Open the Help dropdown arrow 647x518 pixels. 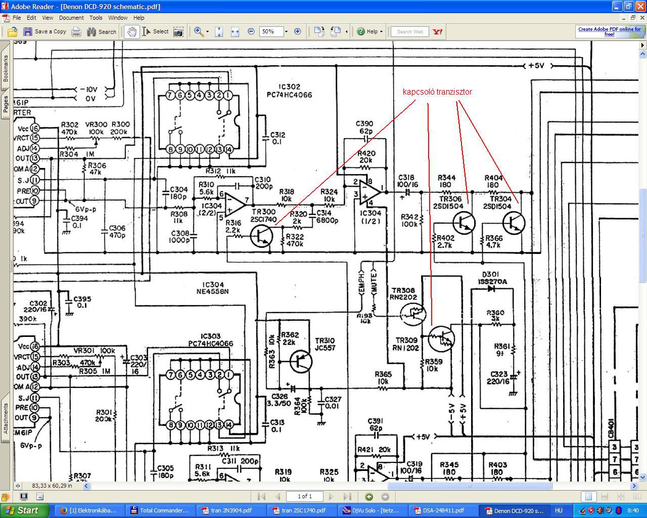(x=381, y=32)
